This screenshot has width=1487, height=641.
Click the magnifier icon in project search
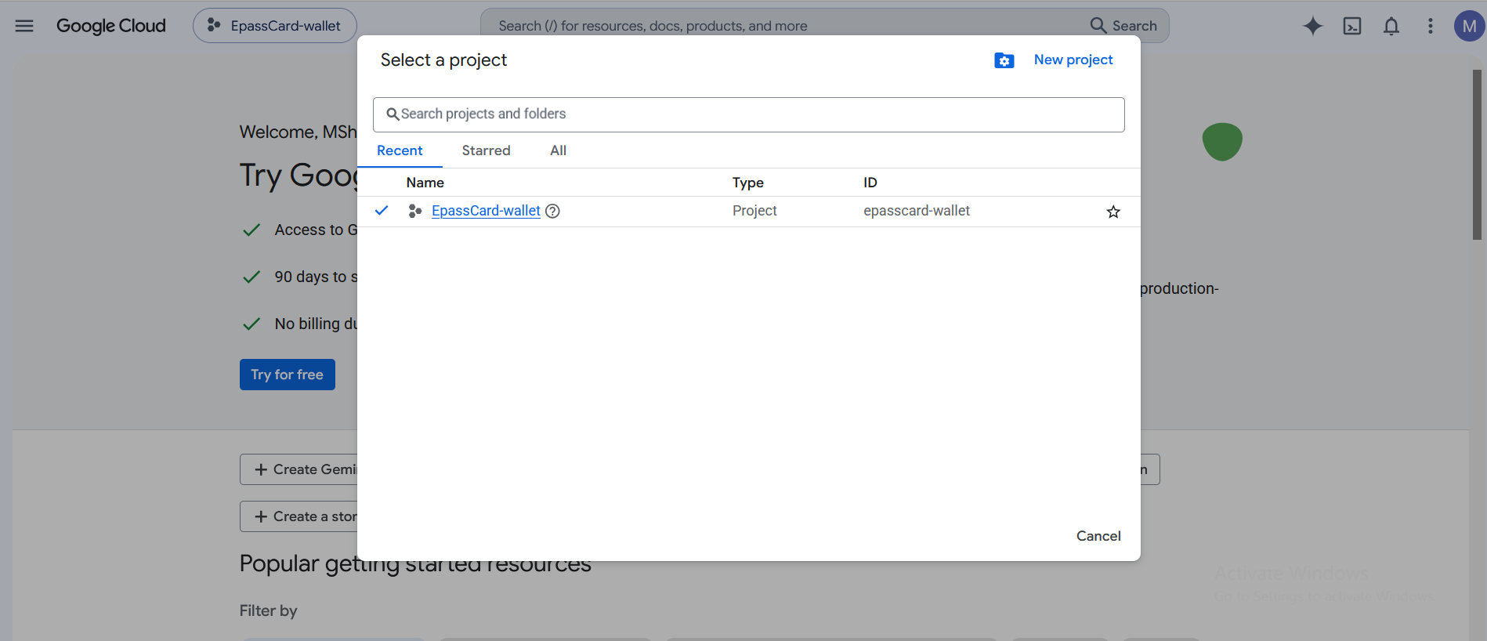[393, 114]
